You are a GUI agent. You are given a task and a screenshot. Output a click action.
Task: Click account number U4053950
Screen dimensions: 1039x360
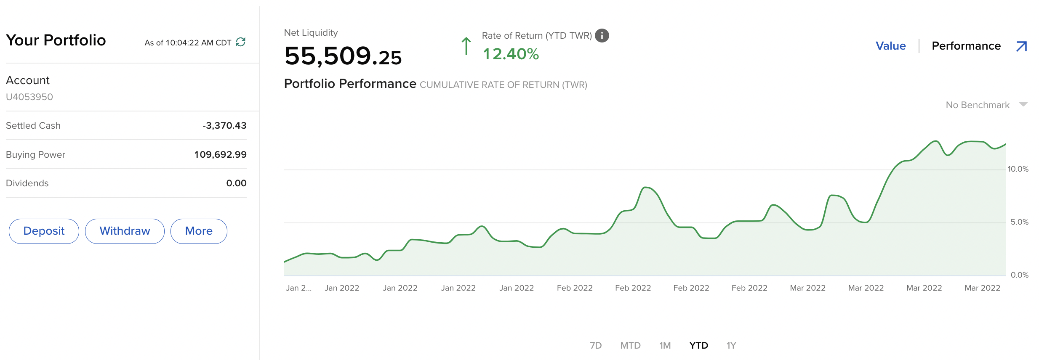[29, 97]
